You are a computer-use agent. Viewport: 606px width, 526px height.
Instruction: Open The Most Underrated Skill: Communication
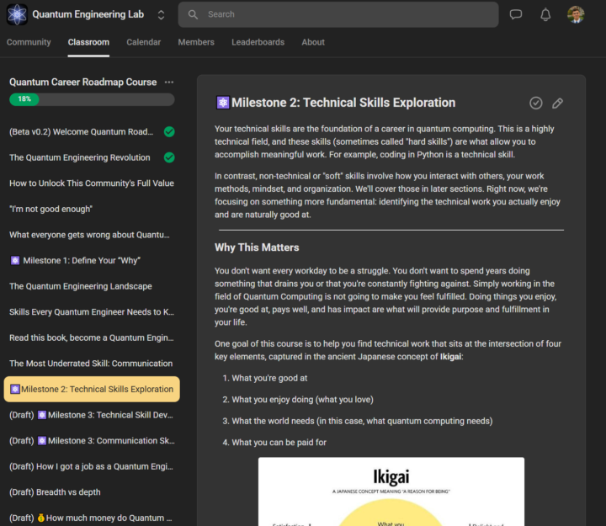[91, 364]
